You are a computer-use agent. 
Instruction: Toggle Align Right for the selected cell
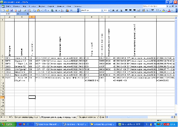pos(134,10)
